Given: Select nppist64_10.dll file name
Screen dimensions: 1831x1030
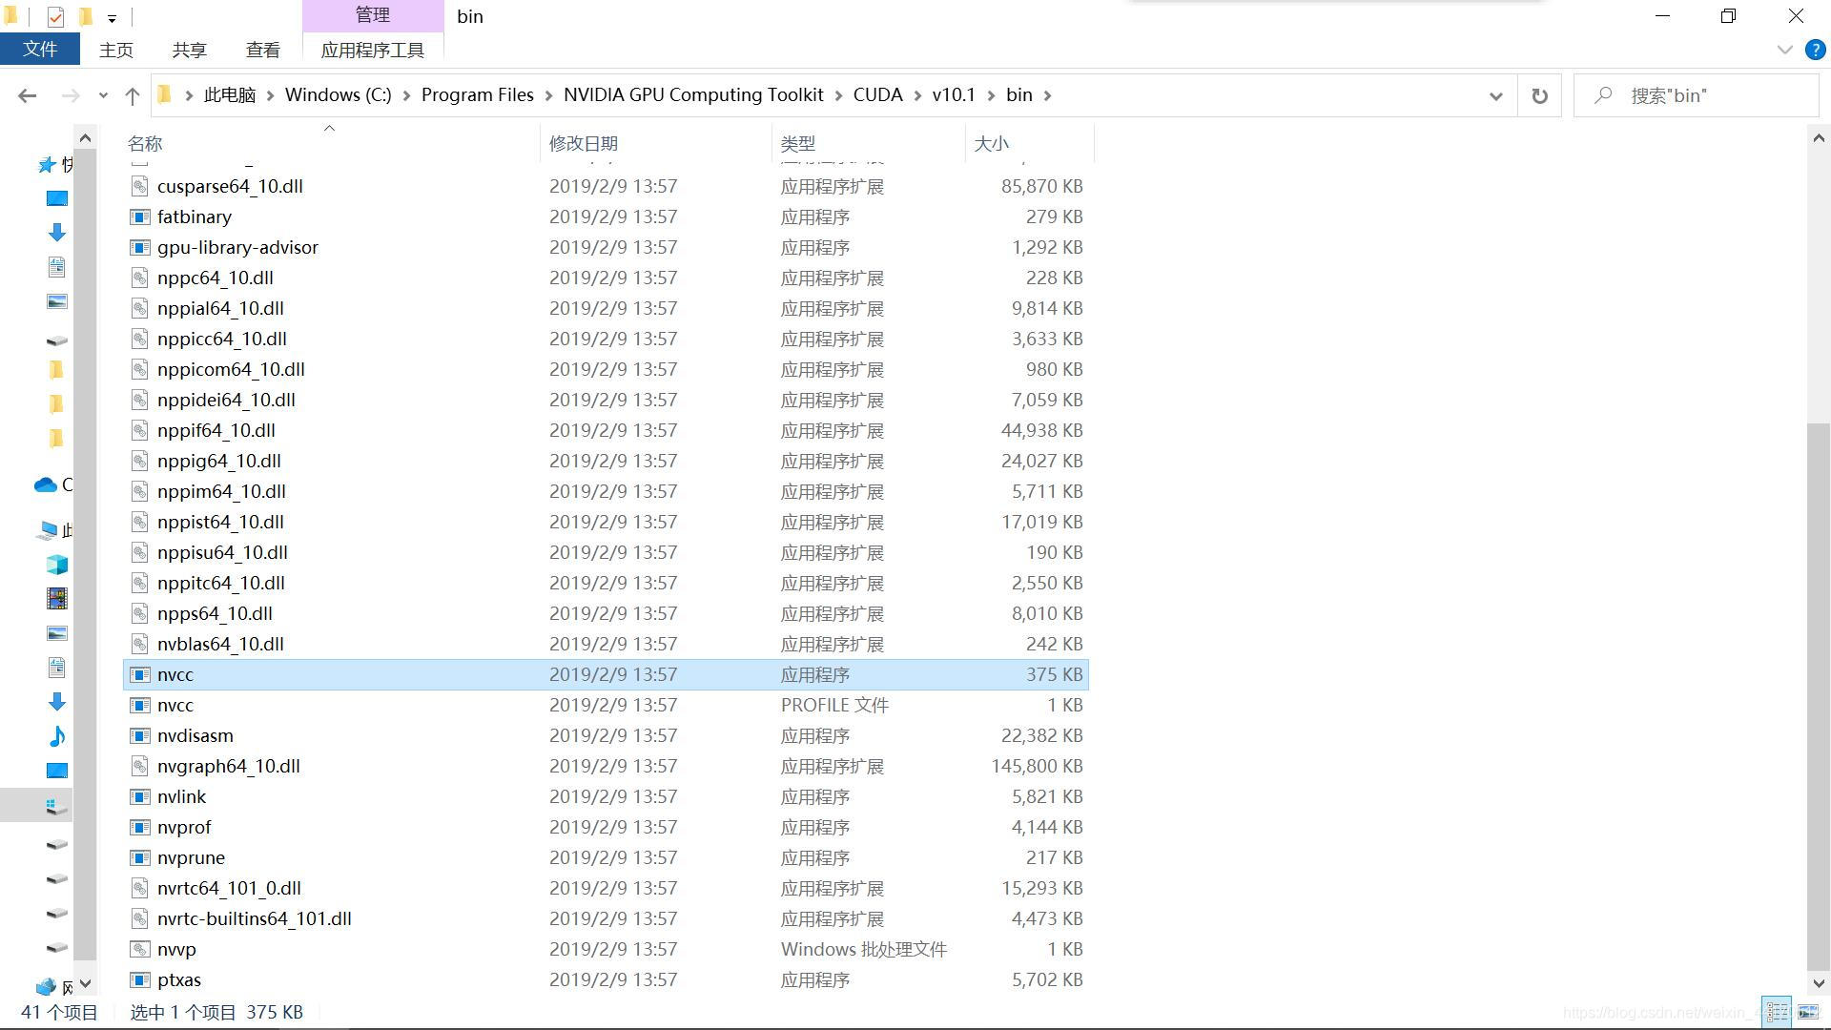Looking at the screenshot, I should 220,522.
